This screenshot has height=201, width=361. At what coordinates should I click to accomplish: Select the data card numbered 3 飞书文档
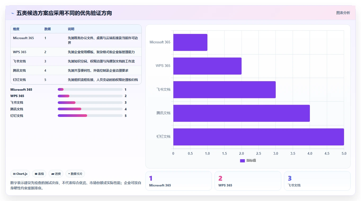[317, 181]
